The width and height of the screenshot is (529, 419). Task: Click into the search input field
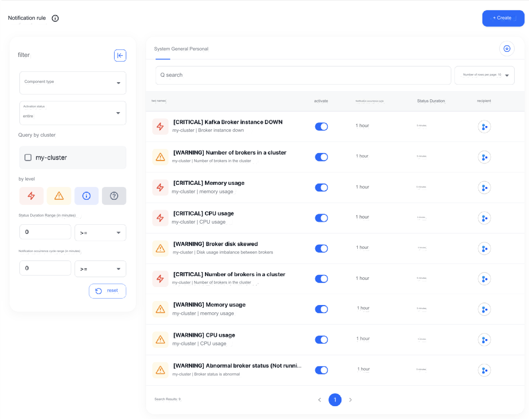tap(303, 75)
